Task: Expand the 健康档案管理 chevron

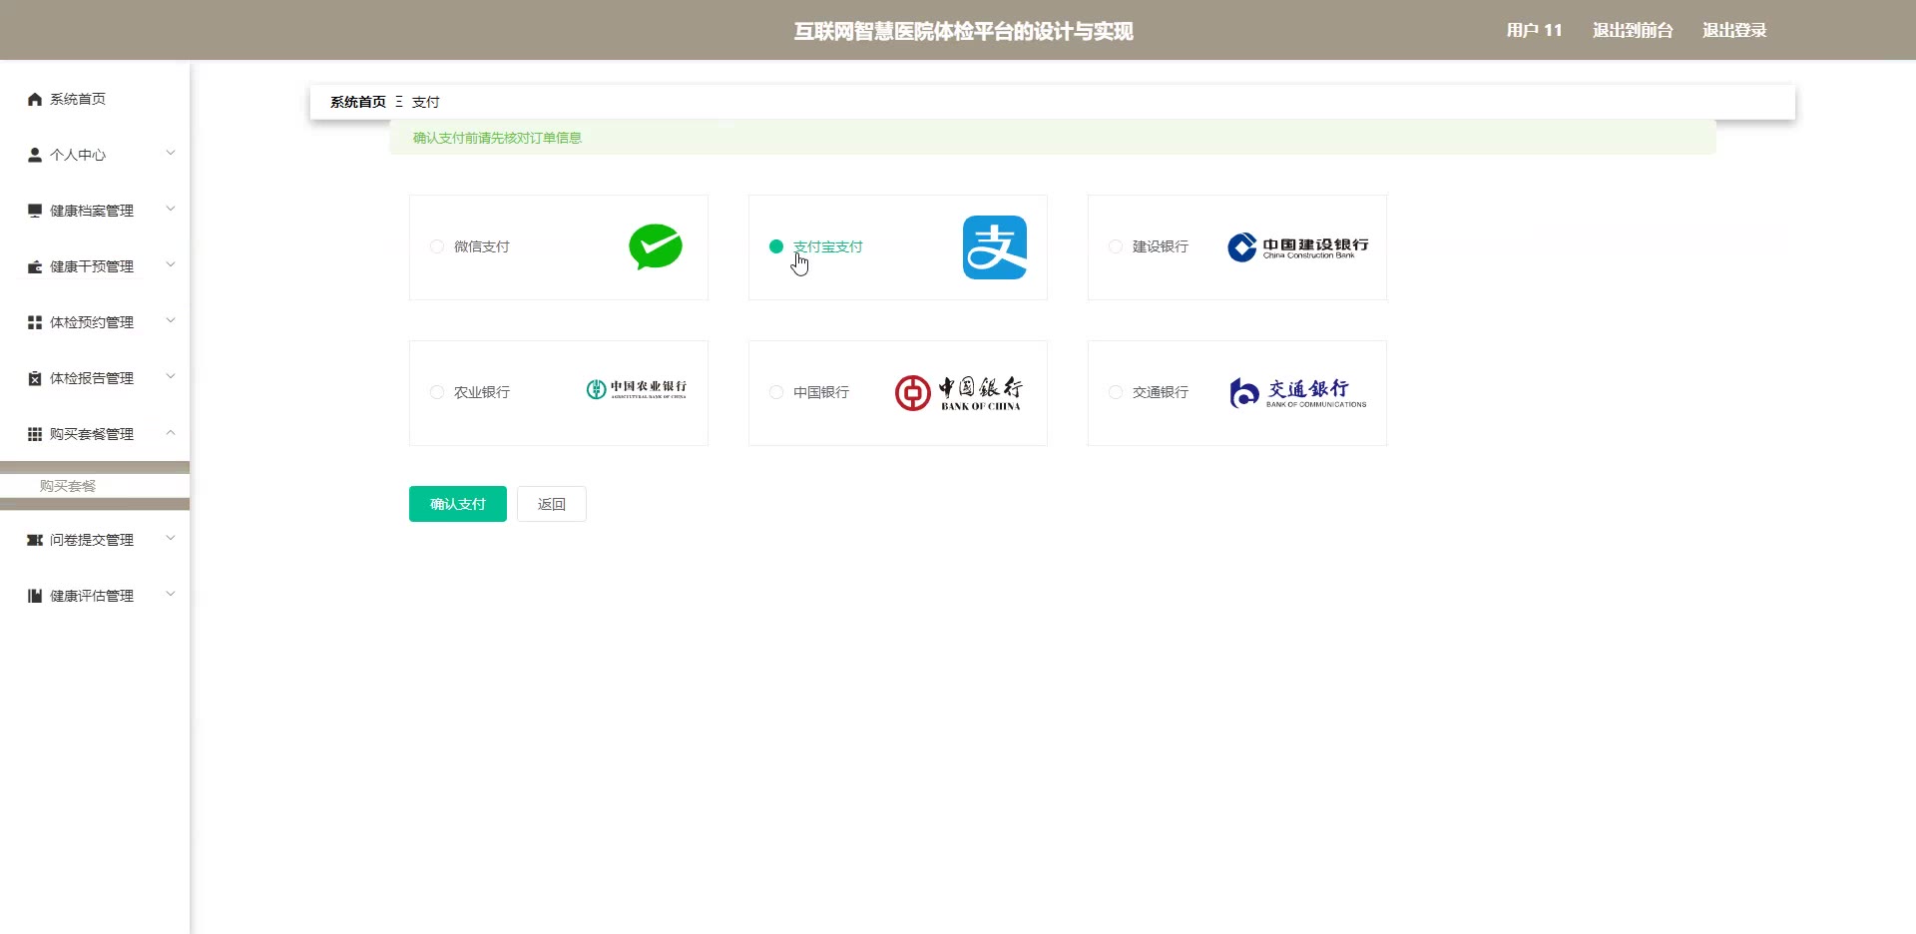Action: (x=171, y=209)
